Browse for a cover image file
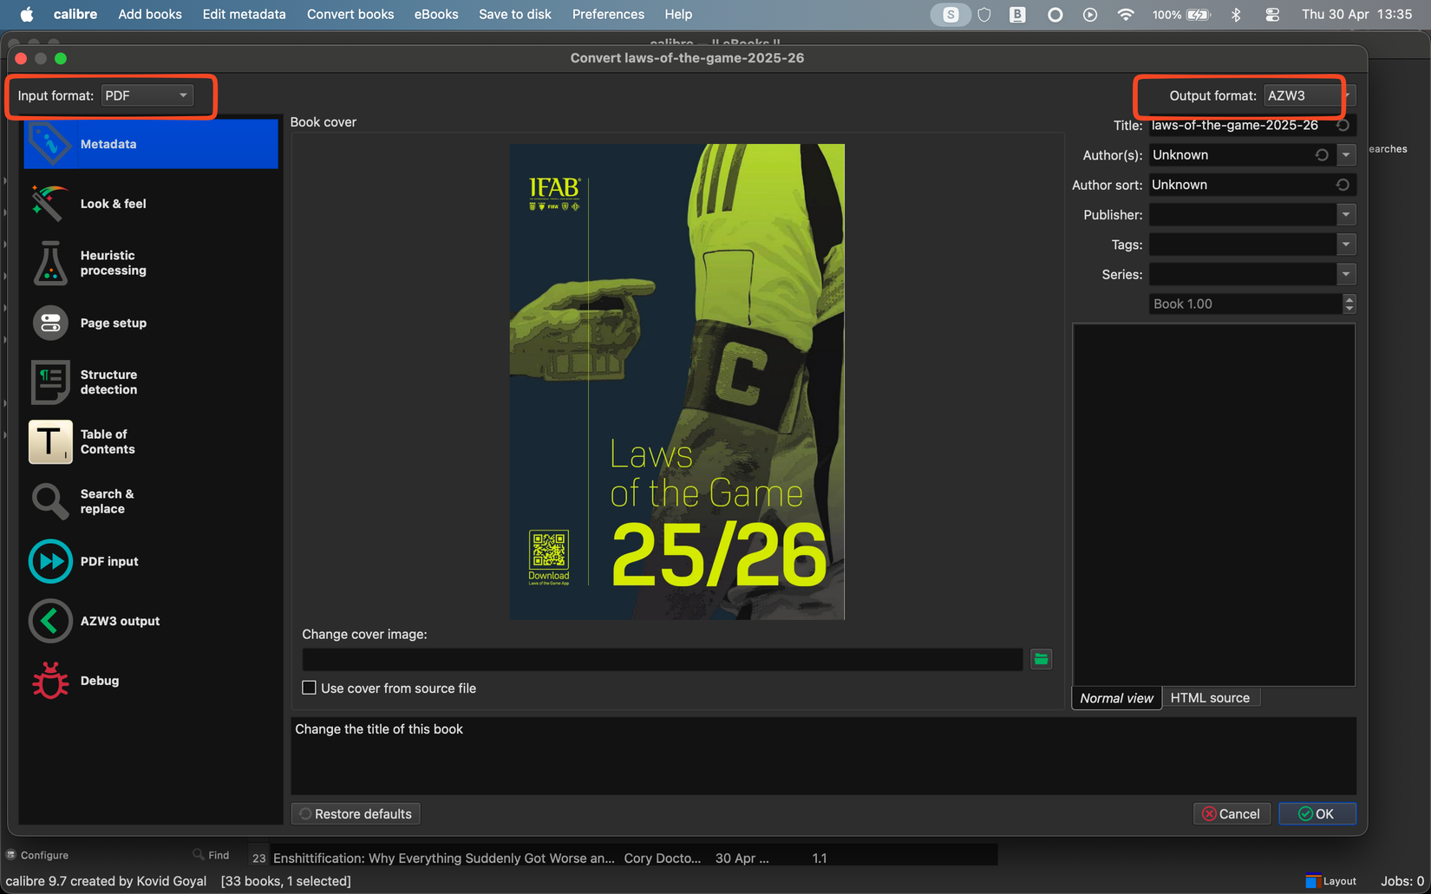The width and height of the screenshot is (1431, 894). tap(1041, 659)
